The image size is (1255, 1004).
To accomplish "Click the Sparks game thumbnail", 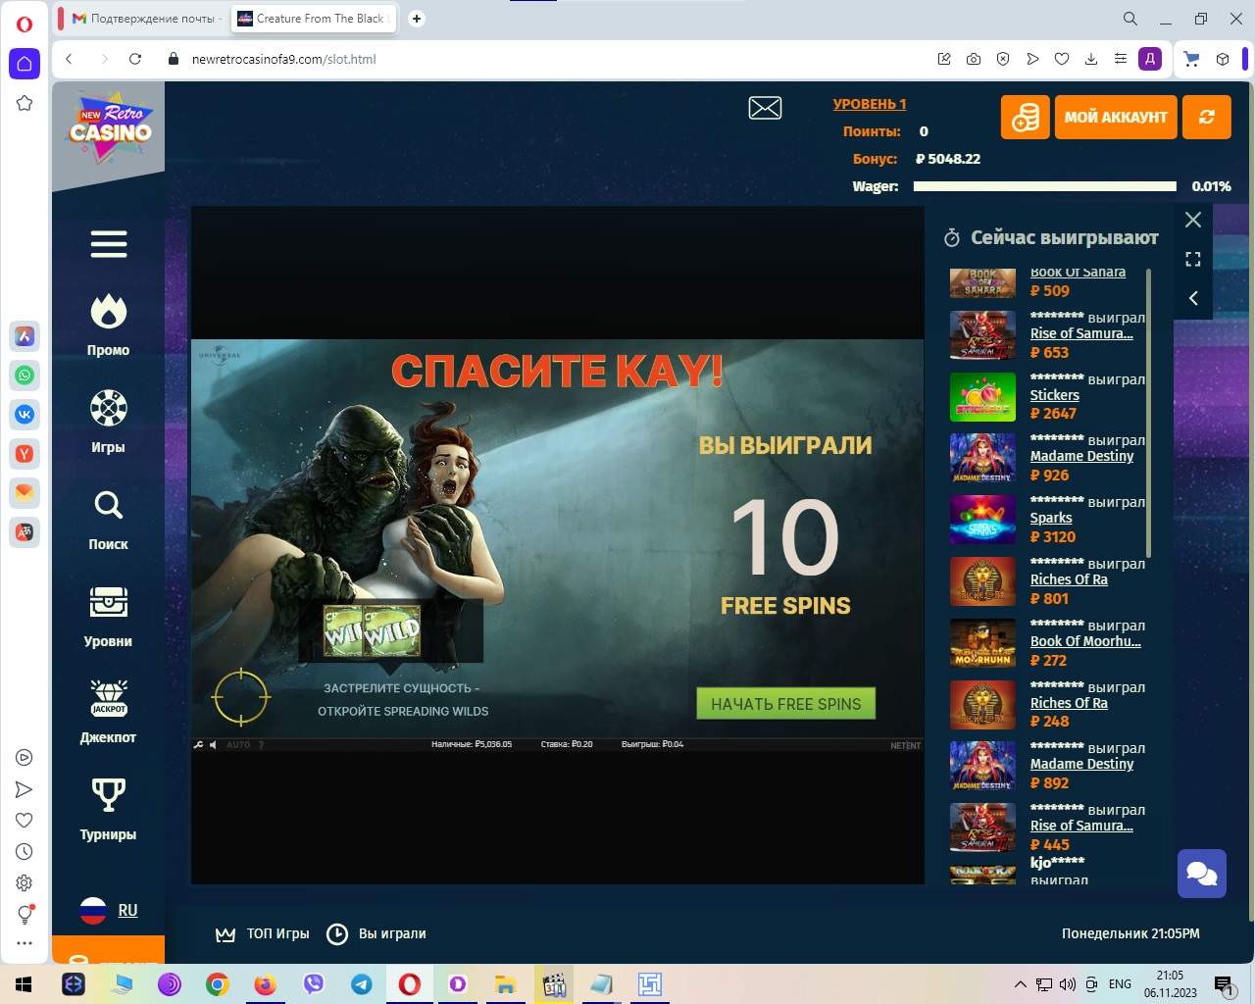I will (x=982, y=520).
